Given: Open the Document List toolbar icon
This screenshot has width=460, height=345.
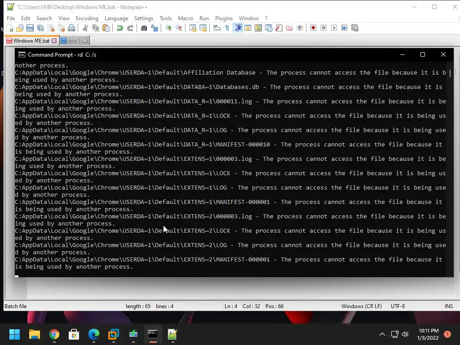Looking at the screenshot, I should [x=269, y=28].
